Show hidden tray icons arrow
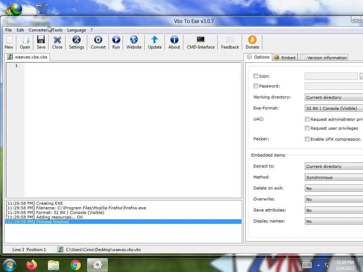363x272 pixels. click(x=319, y=265)
